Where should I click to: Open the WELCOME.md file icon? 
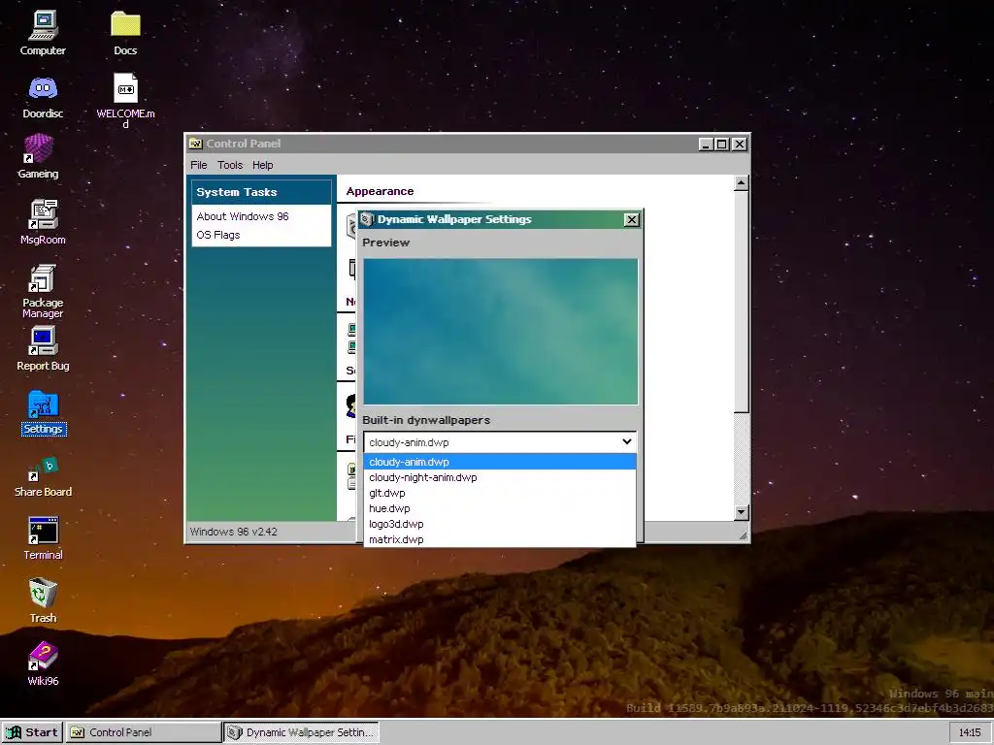coord(125,100)
